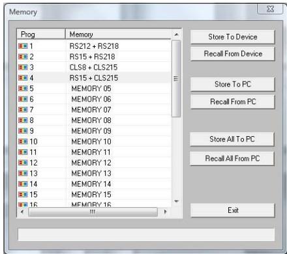Screen dimensions: 287x254
Task: Click Recall From PC button
Action: point(233,102)
